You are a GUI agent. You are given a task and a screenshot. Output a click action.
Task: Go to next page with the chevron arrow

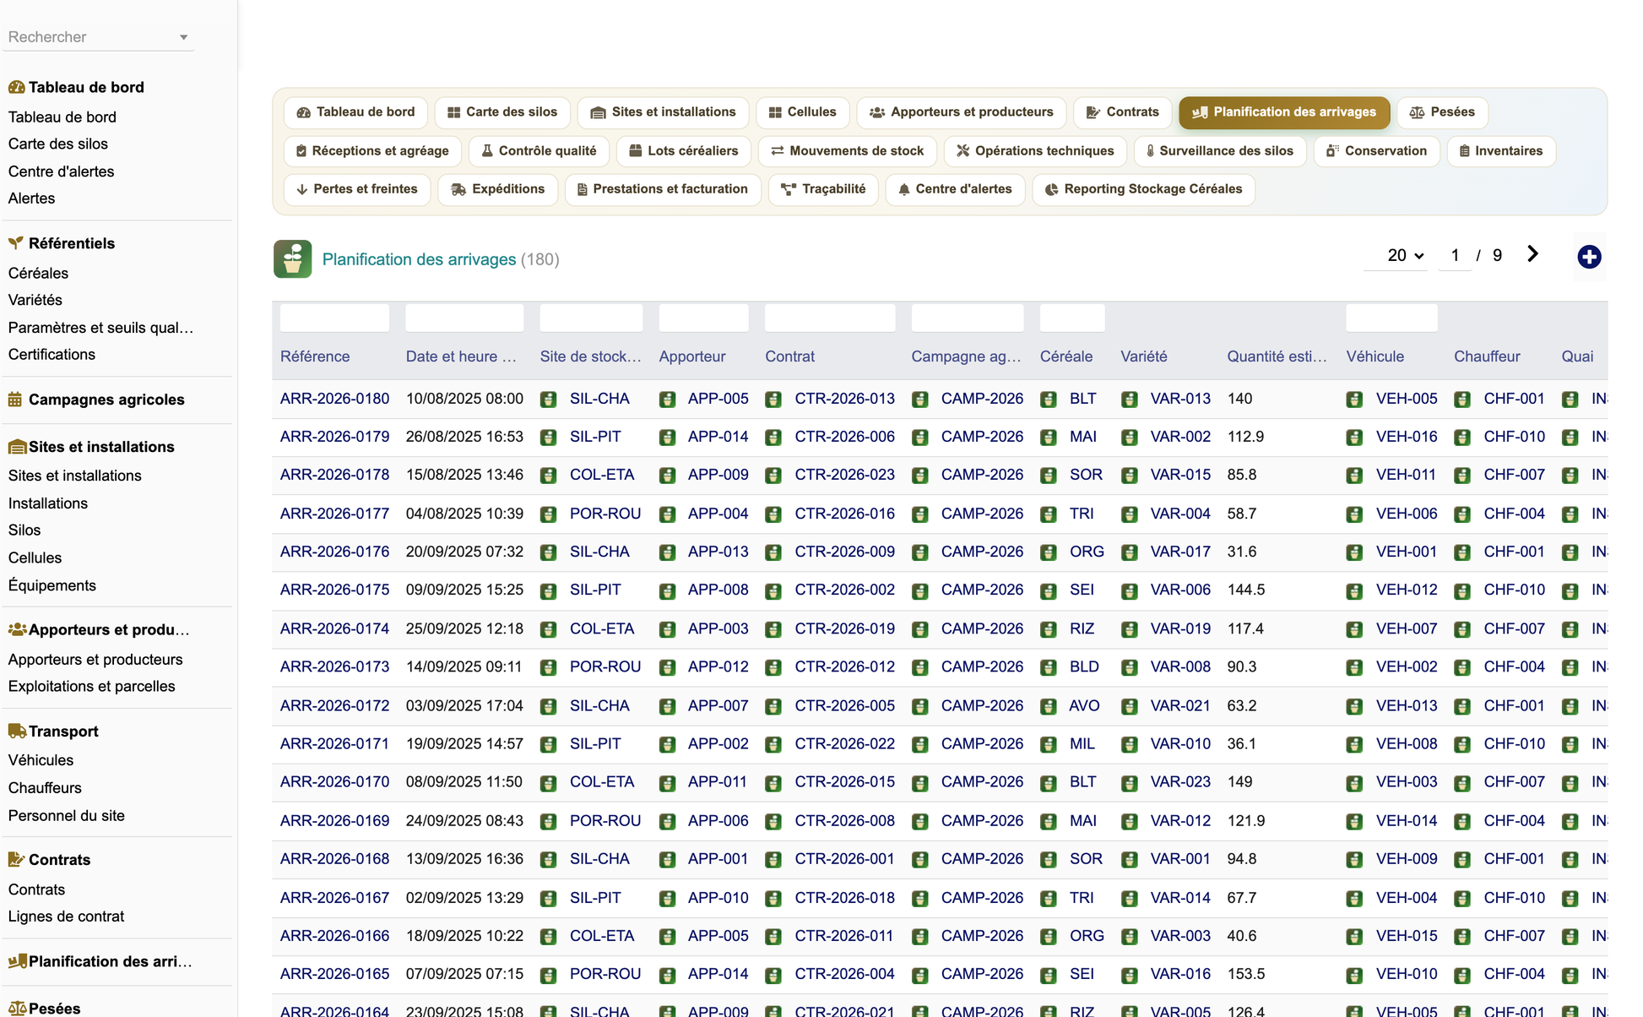[1532, 254]
